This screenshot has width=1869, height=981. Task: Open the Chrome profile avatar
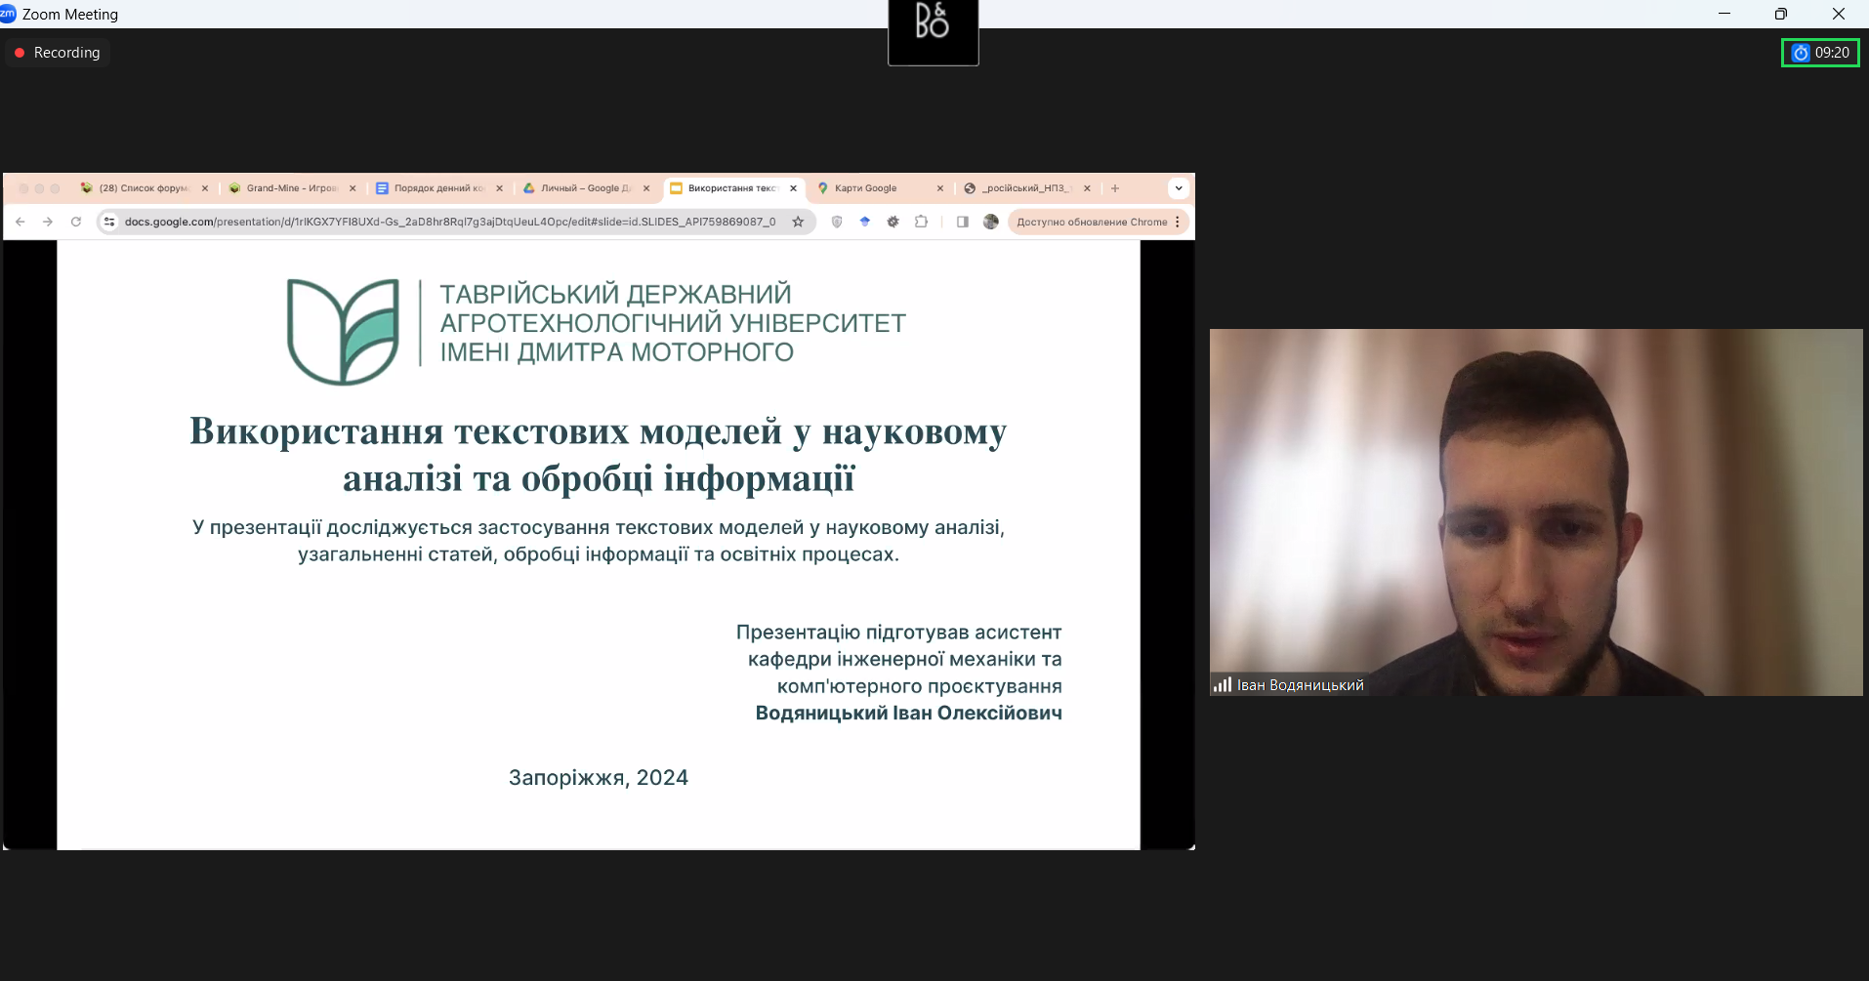point(991,222)
